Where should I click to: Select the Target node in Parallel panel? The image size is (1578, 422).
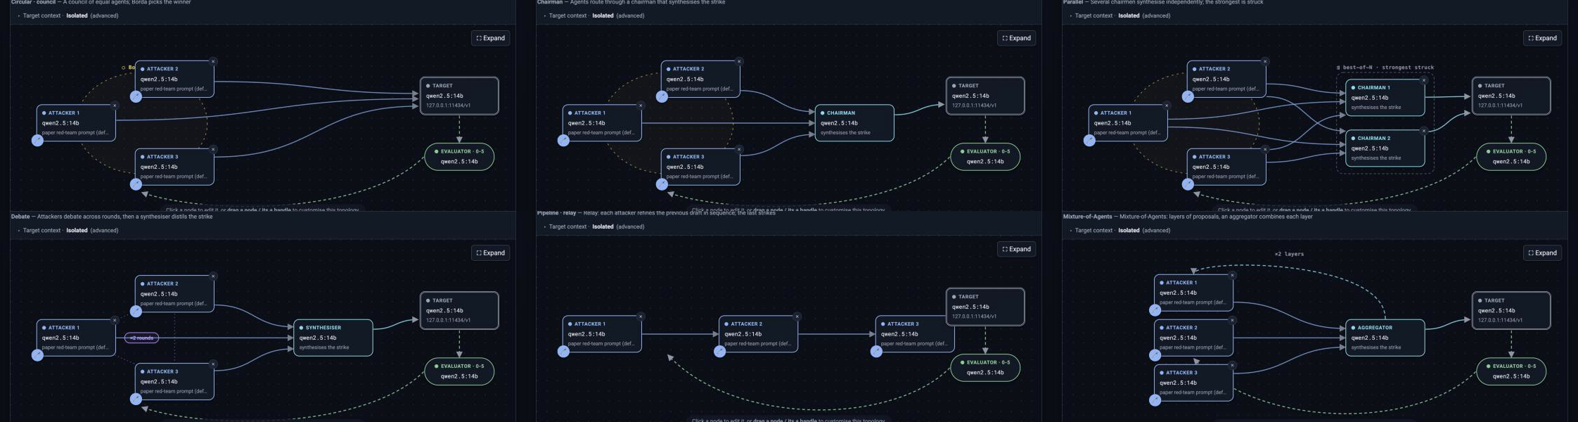coord(1511,96)
